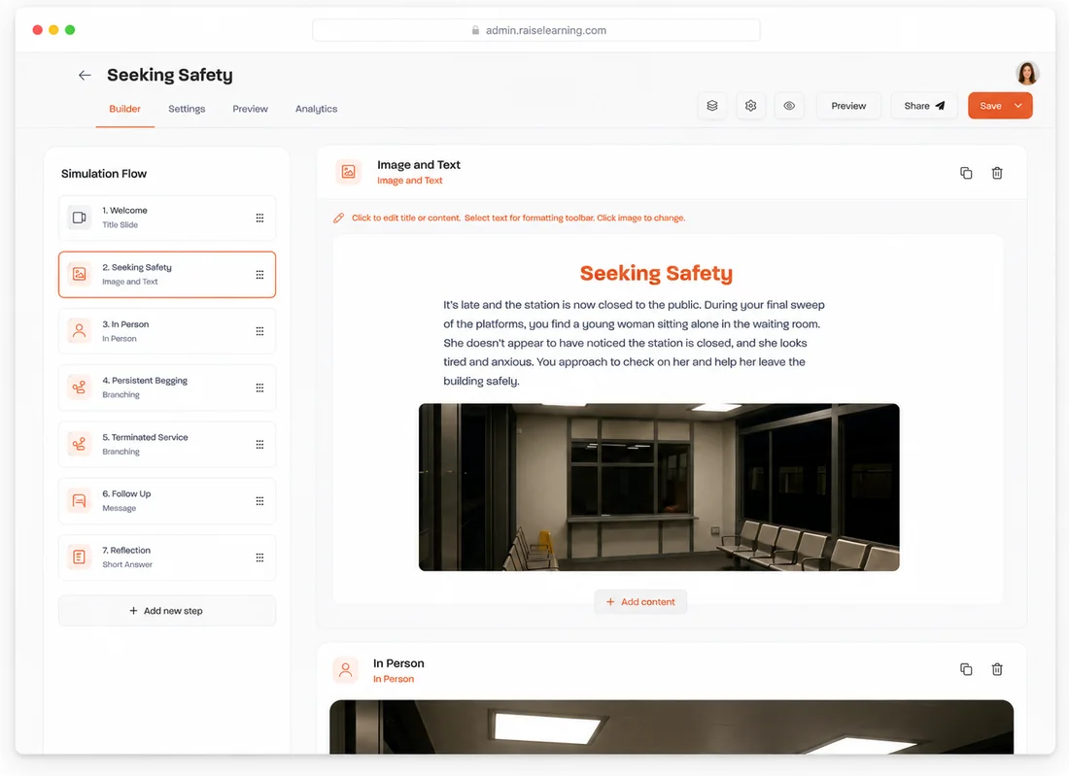Edit the orange Seeking Safety slide heading

coord(657,273)
